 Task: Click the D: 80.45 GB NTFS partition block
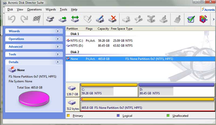[x=177, y=90]
